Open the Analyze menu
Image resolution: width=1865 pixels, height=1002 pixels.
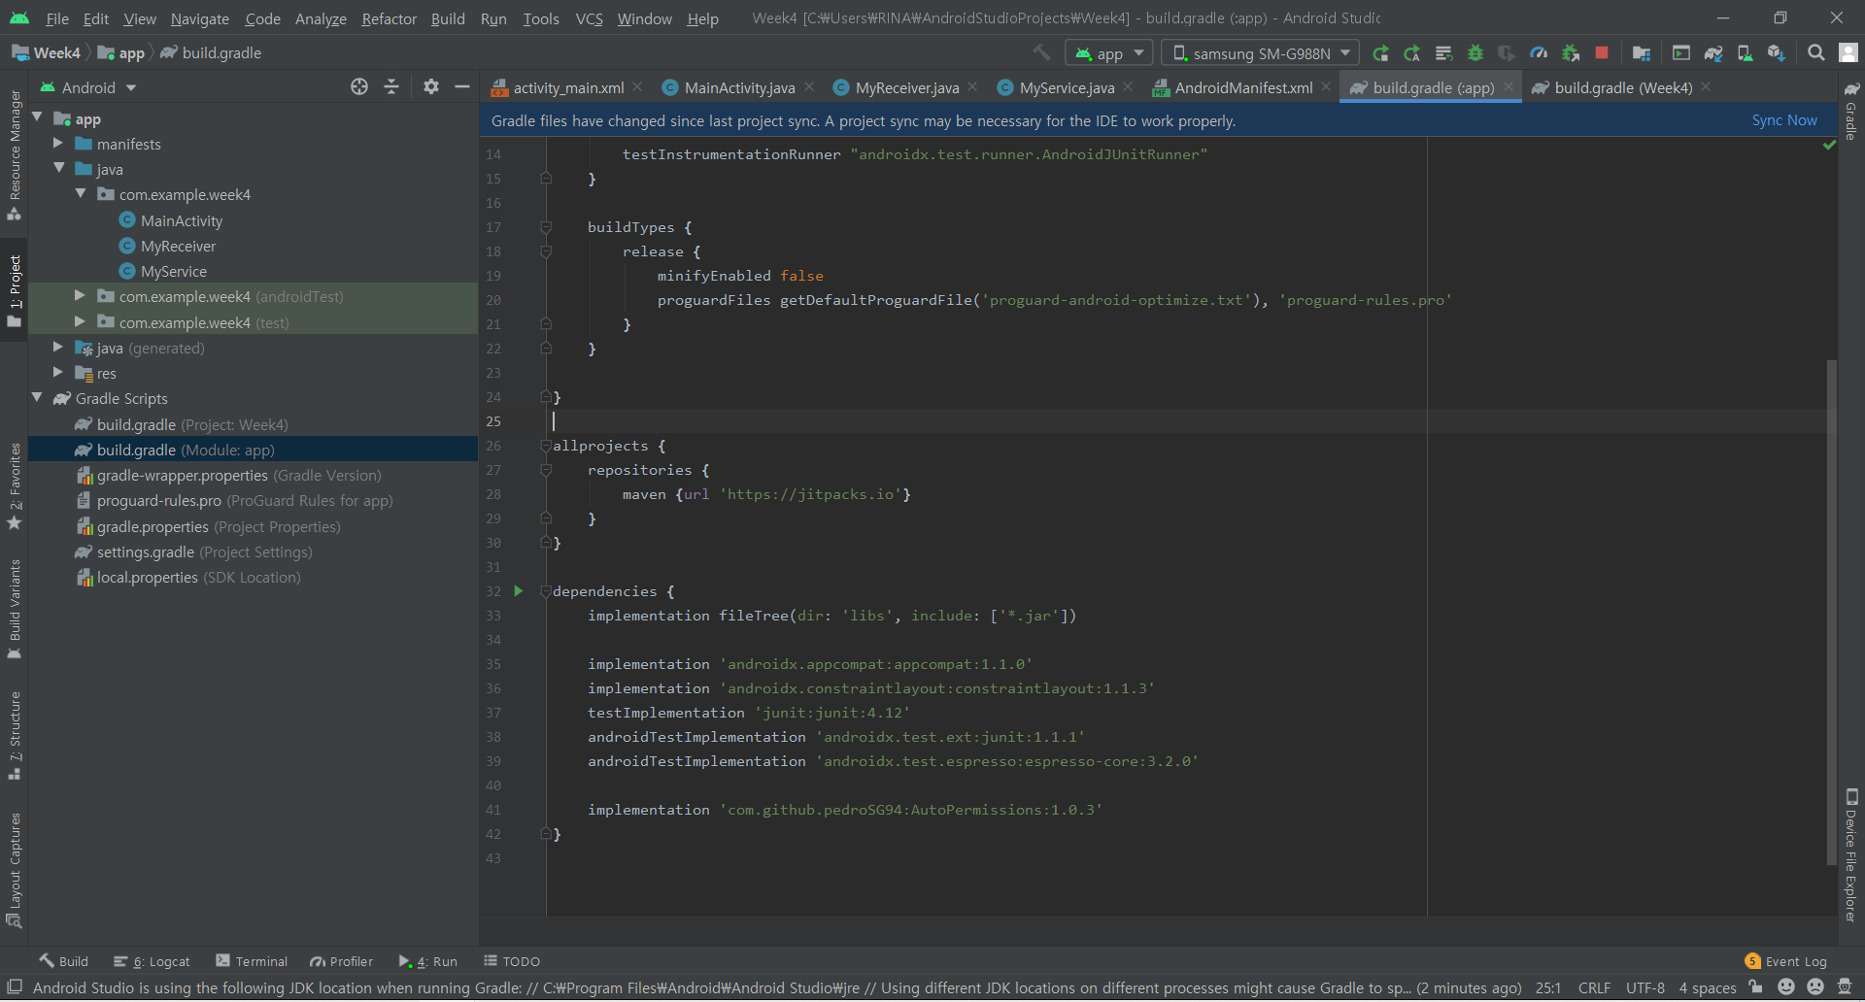[x=321, y=18]
